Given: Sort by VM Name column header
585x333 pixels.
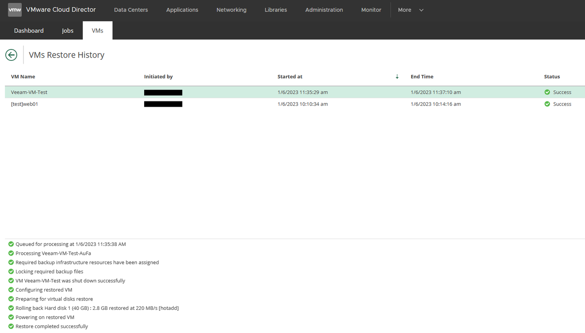Looking at the screenshot, I should point(23,77).
